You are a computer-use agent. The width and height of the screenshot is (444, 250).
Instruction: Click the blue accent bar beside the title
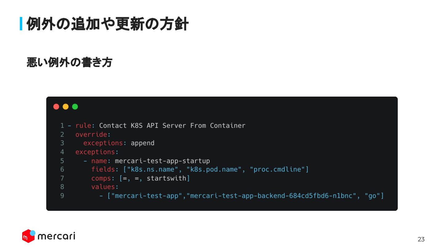(x=21, y=24)
